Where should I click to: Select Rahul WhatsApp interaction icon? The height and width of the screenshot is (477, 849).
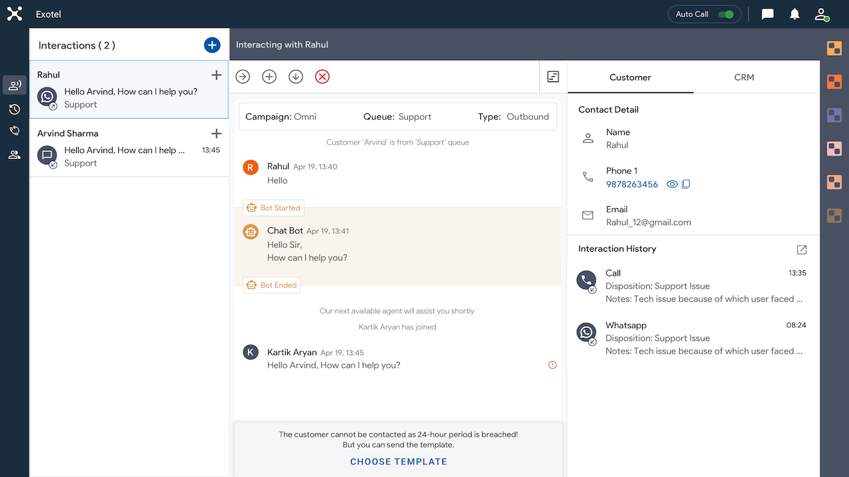(x=48, y=97)
